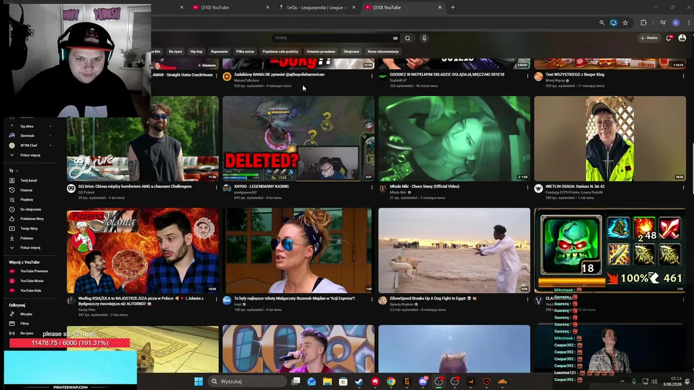Play the iShowSpeed dog fight thumbnail

pos(454,250)
